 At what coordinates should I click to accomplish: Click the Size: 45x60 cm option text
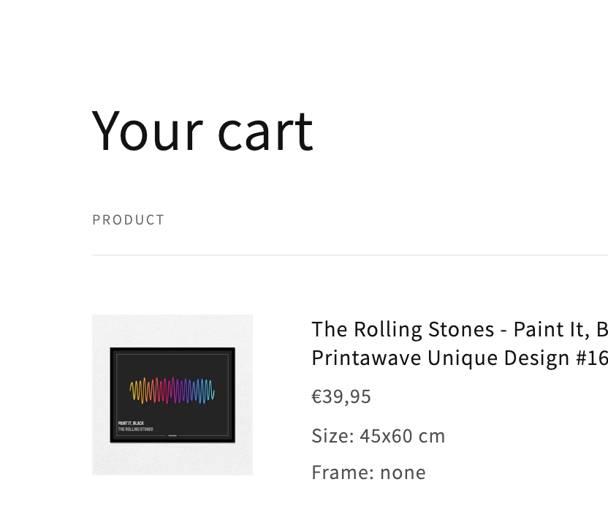coord(379,436)
